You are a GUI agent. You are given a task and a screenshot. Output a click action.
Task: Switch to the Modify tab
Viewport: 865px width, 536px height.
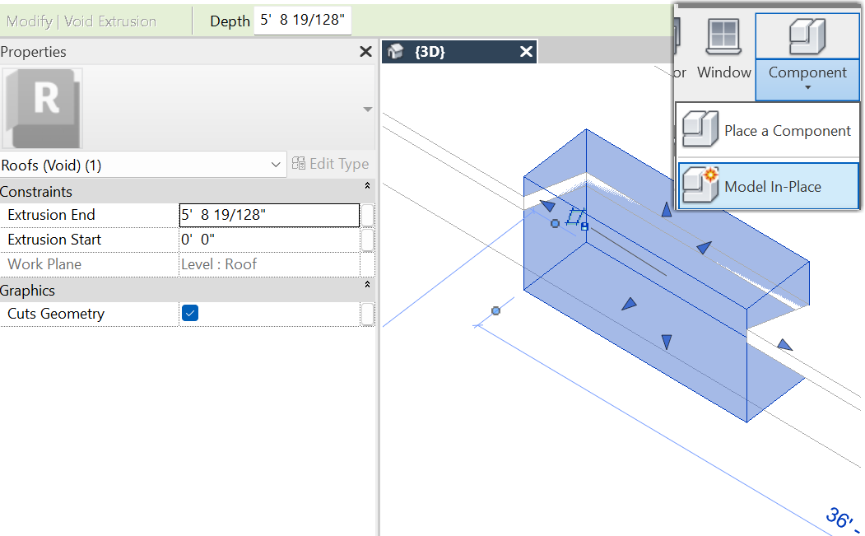click(x=28, y=21)
